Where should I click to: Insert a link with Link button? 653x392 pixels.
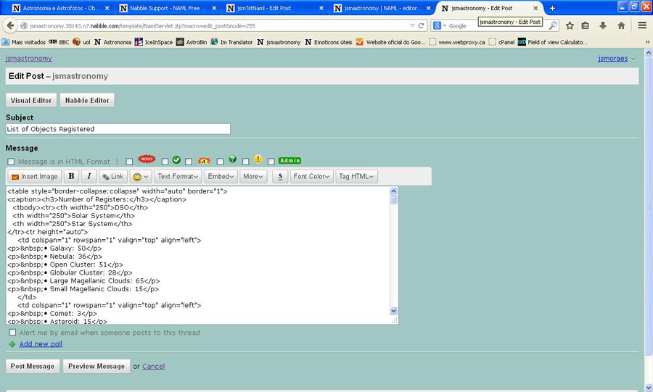point(112,176)
